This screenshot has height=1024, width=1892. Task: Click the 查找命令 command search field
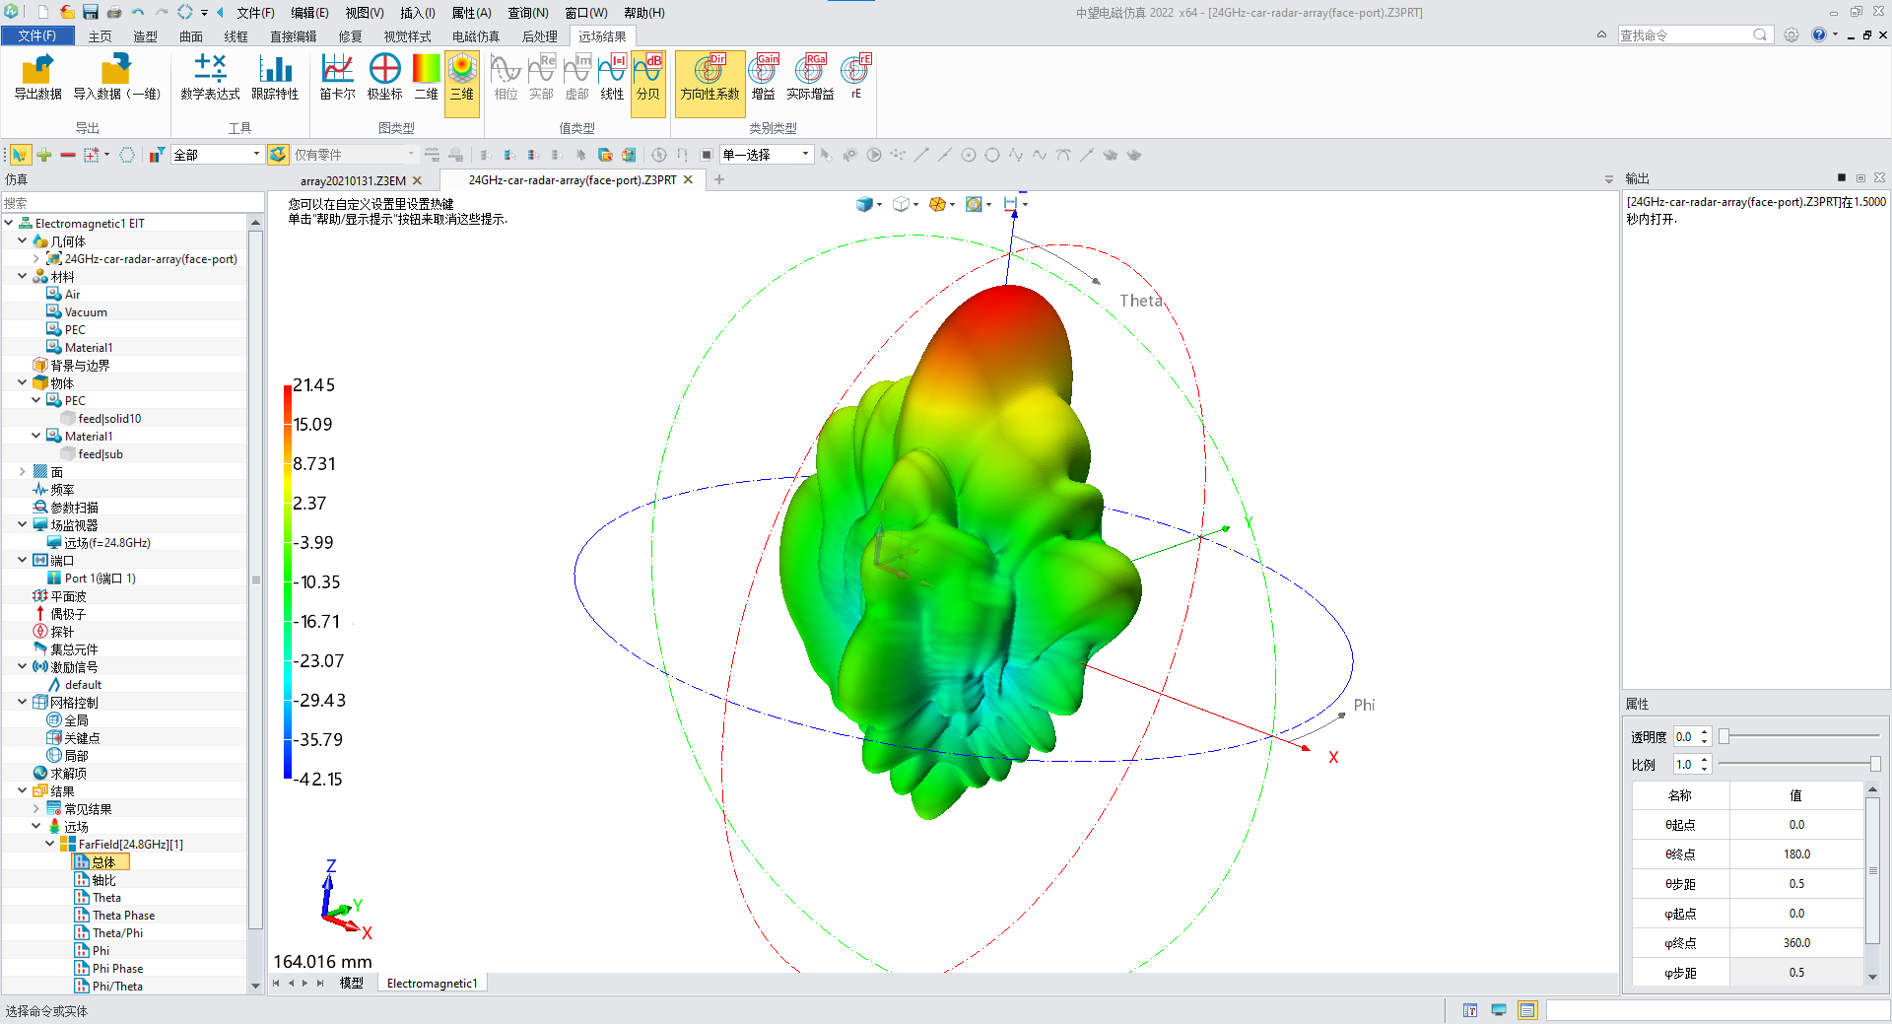click(1685, 35)
